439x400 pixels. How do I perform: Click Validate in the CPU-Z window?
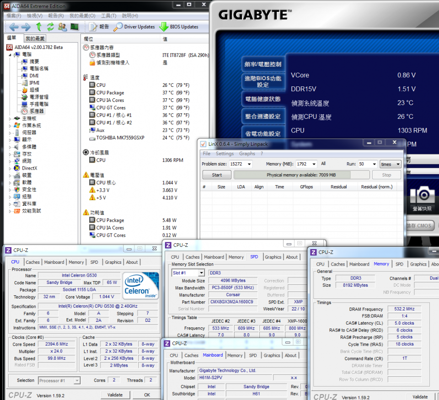point(115,395)
